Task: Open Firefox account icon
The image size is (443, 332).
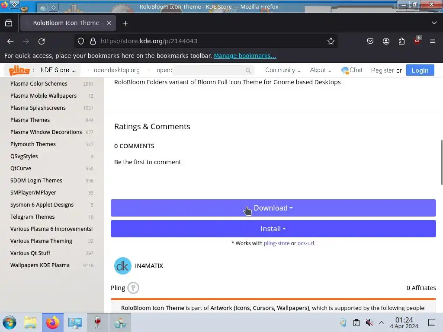Action: [386, 41]
